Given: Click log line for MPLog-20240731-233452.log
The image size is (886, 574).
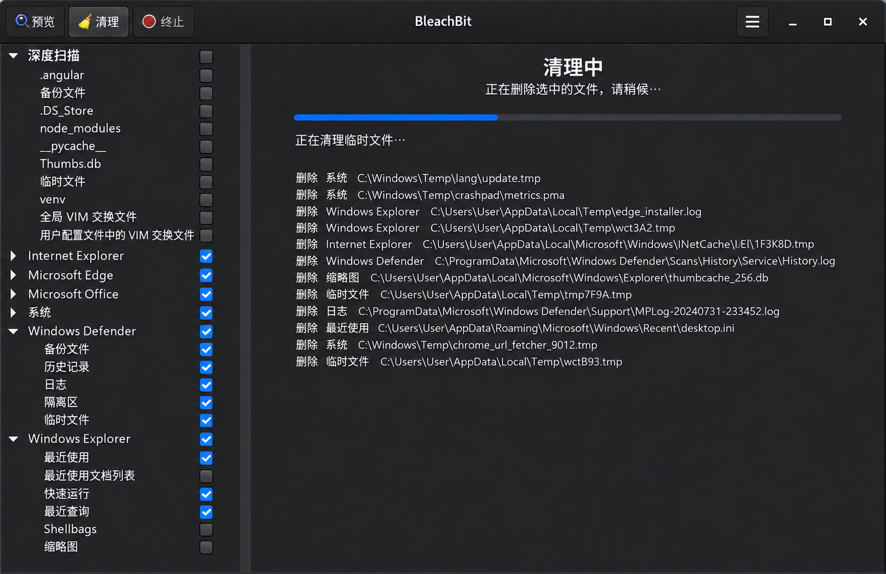Looking at the screenshot, I should point(537,311).
